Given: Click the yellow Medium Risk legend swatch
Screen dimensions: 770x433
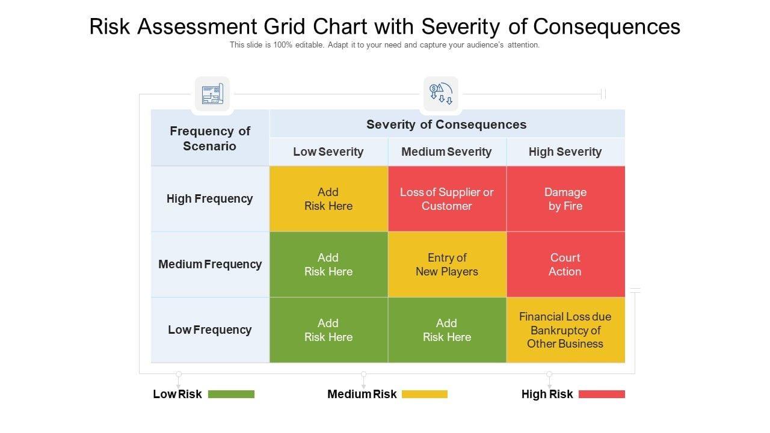Looking at the screenshot, I should coord(425,395).
